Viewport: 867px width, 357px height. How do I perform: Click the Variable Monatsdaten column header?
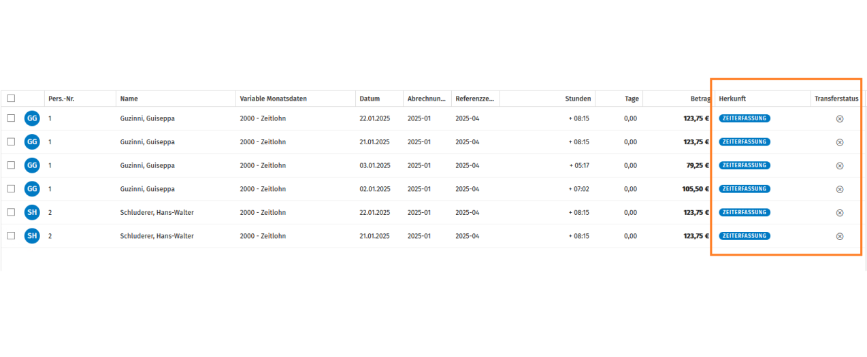pyautogui.click(x=273, y=99)
